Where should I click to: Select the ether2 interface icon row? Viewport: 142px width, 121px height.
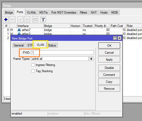[19, 30]
